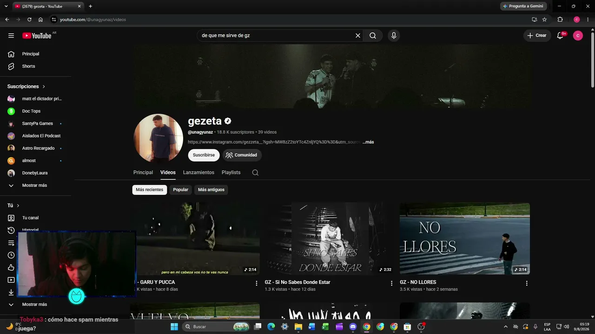Play the NO LLORES video thumbnail
Viewport: 595px width, 334px height.
[465, 239]
